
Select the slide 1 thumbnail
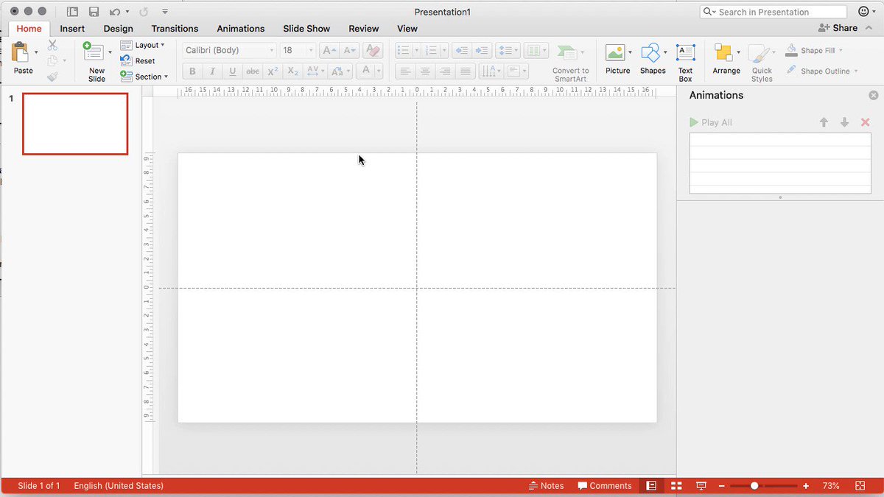(x=75, y=124)
